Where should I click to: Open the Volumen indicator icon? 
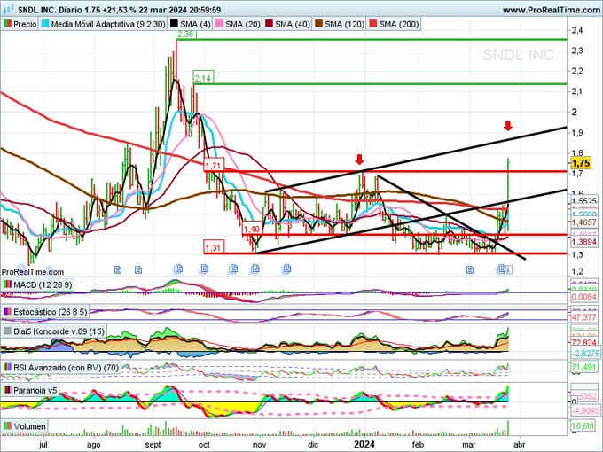(7, 426)
